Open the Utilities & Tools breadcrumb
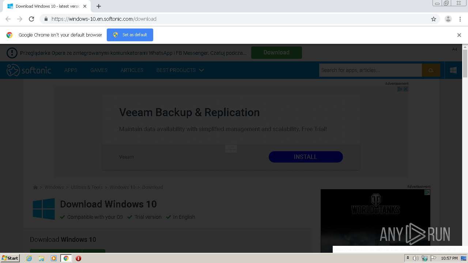 point(87,187)
